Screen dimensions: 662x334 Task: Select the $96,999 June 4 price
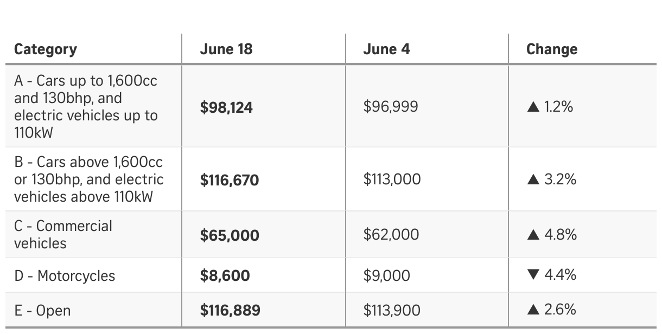(x=391, y=107)
